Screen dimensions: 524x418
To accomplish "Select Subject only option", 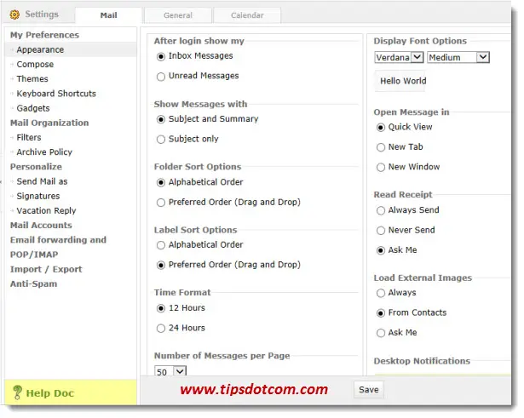I will [161, 140].
